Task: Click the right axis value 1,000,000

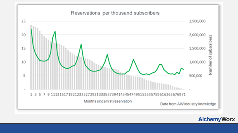Action: [197, 62]
